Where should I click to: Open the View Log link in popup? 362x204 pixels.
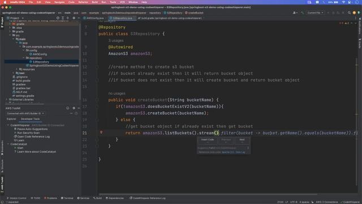[x=240, y=152]
